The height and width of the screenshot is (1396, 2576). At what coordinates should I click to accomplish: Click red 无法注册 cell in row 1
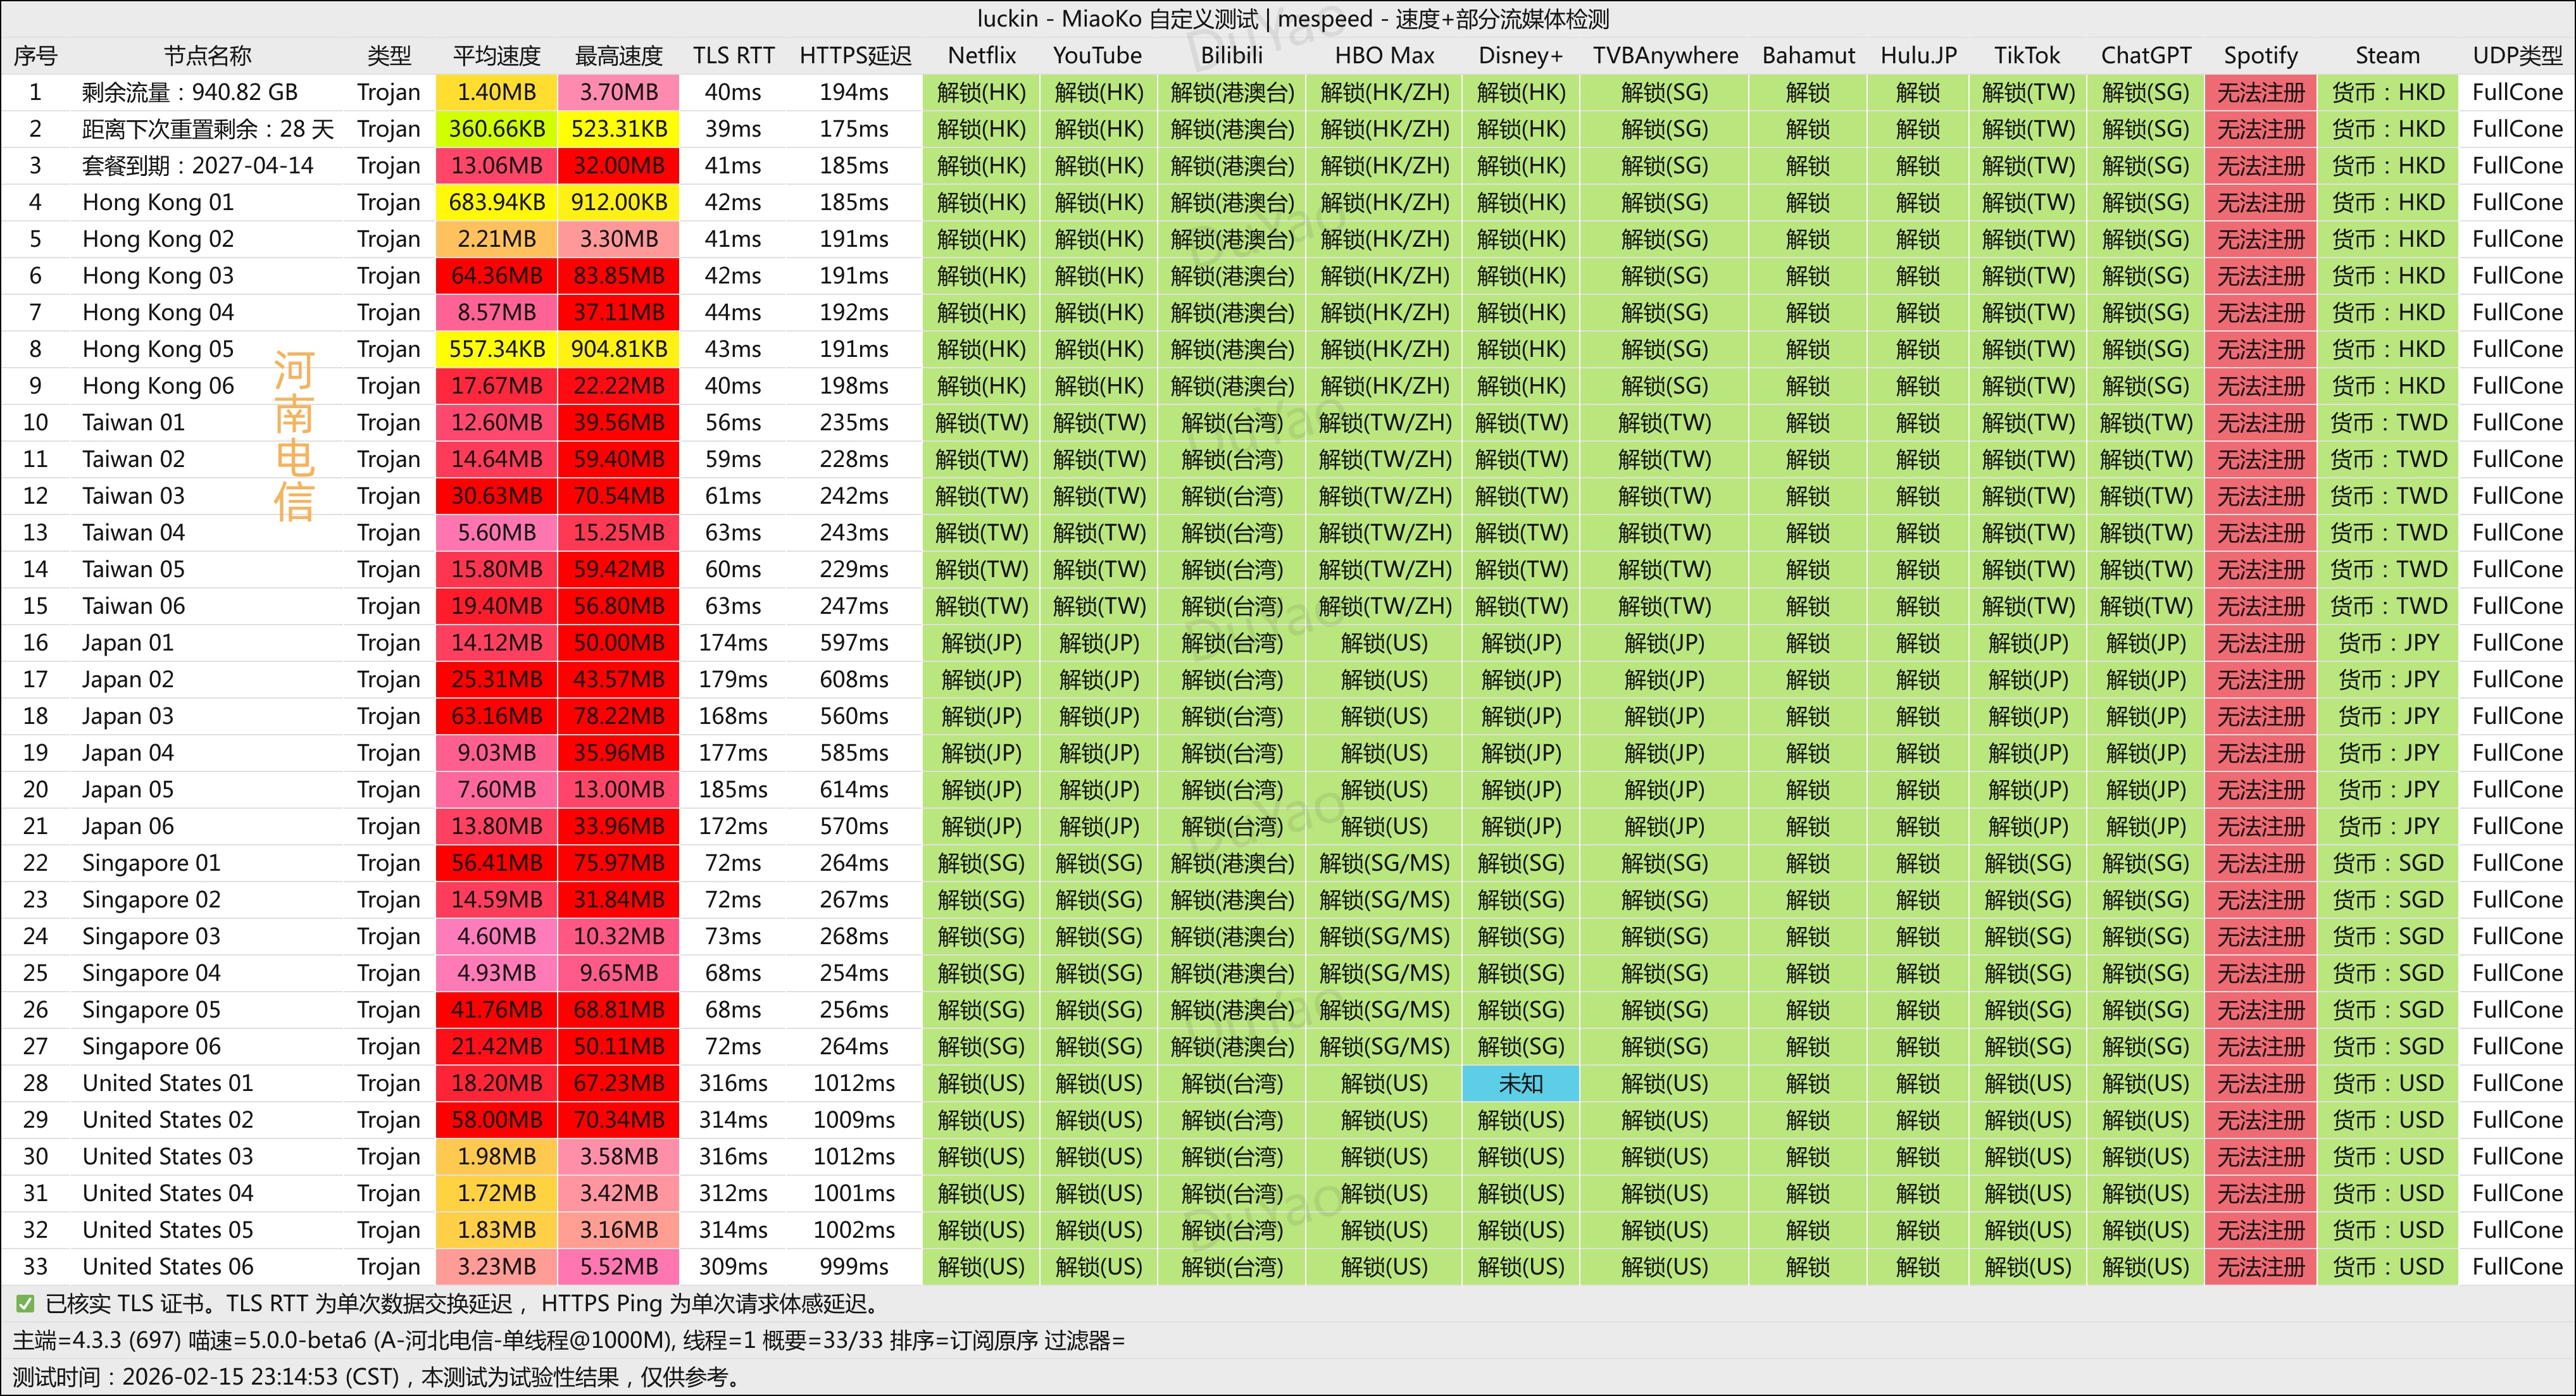[2260, 93]
